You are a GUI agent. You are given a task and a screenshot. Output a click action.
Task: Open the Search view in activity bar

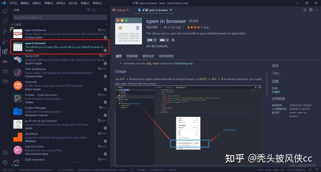(5, 21)
